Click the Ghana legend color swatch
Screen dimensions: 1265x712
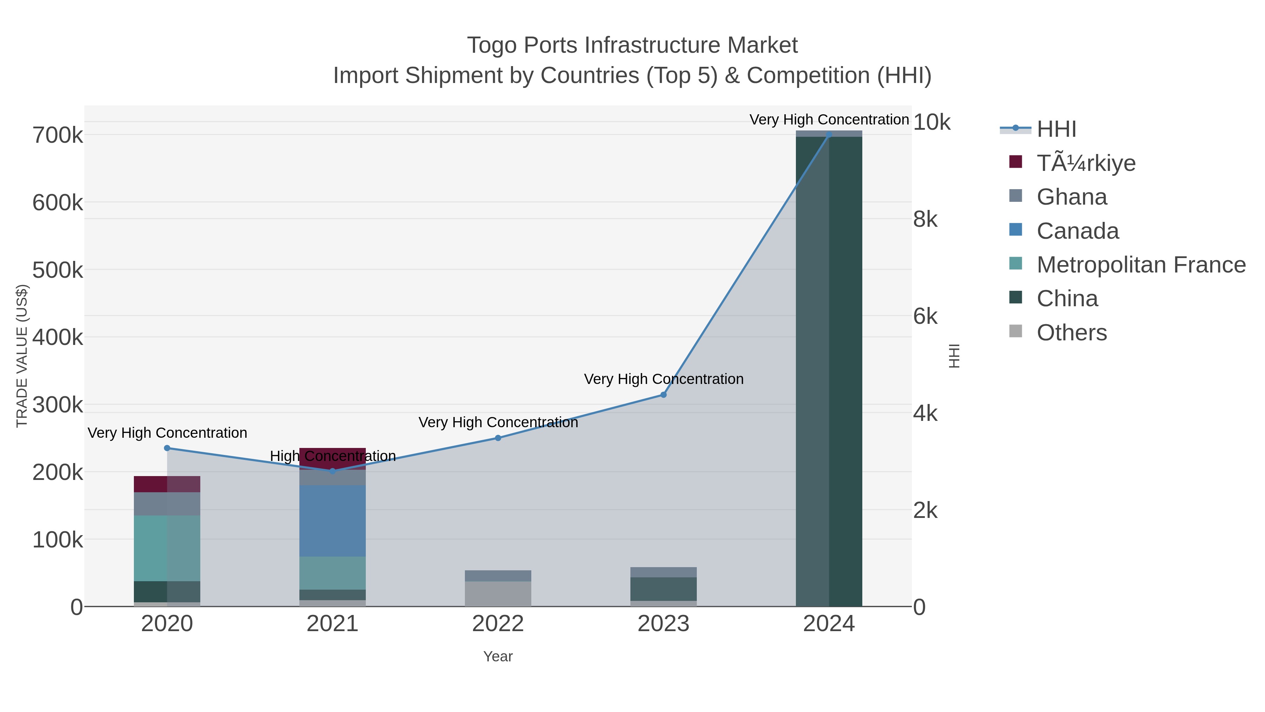point(1016,195)
